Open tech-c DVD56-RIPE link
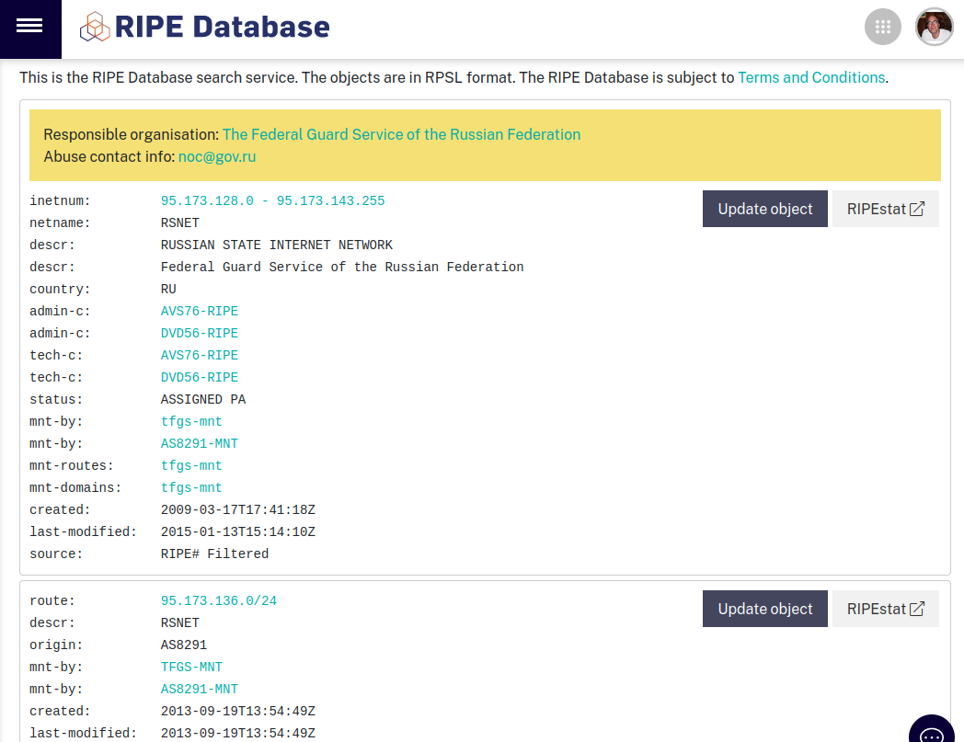Image resolution: width=964 pixels, height=742 pixels. point(200,378)
